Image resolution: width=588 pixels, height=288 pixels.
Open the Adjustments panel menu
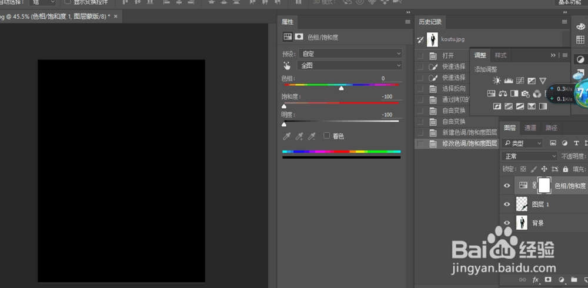(565, 55)
